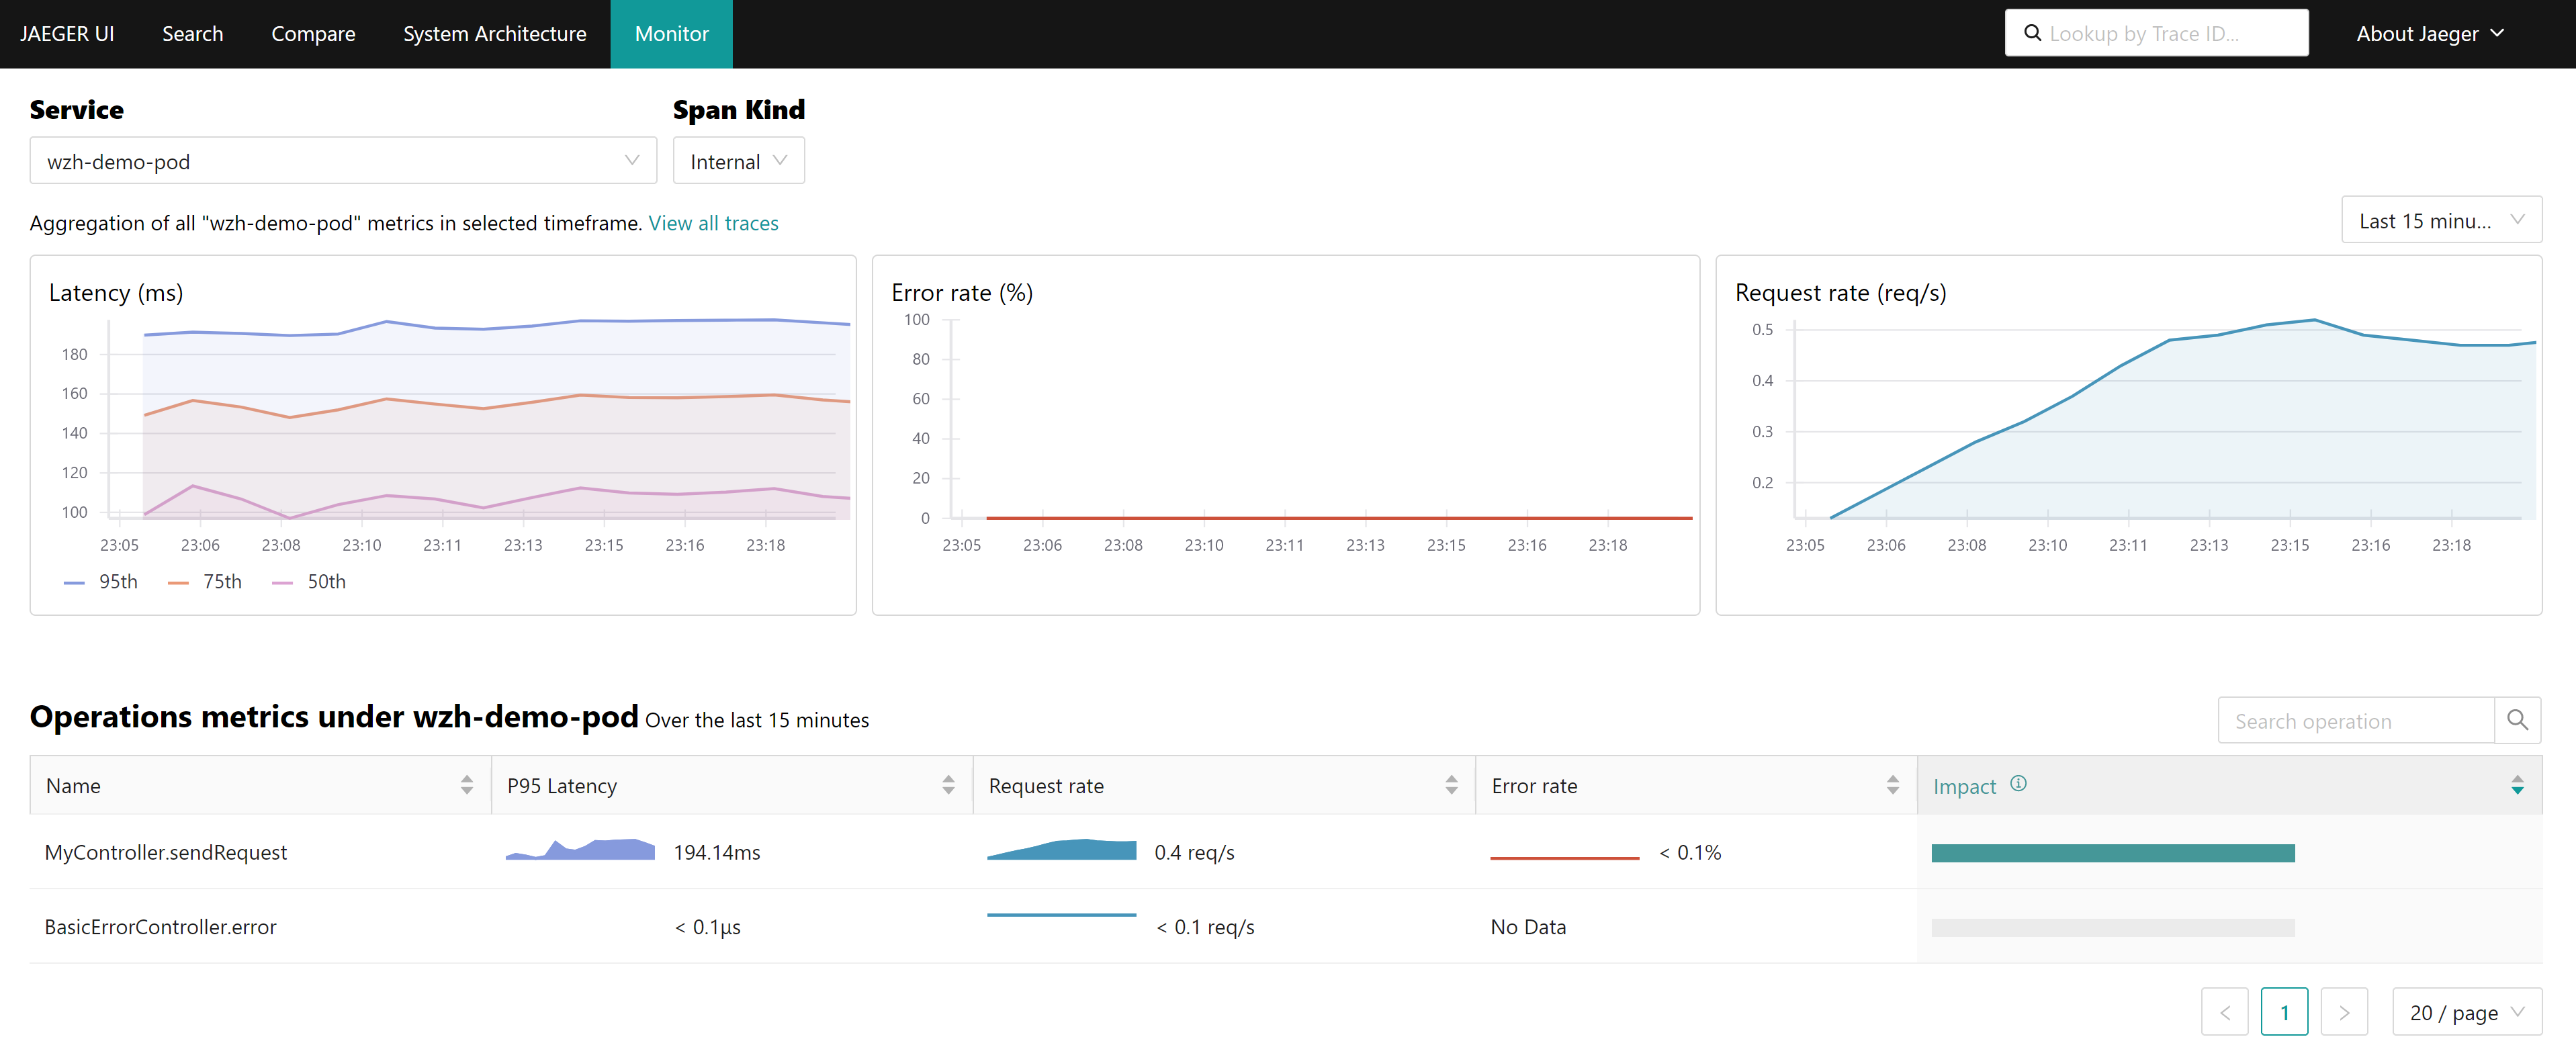Open the Service dropdown wzh-demo-pod

pyautogui.click(x=342, y=161)
